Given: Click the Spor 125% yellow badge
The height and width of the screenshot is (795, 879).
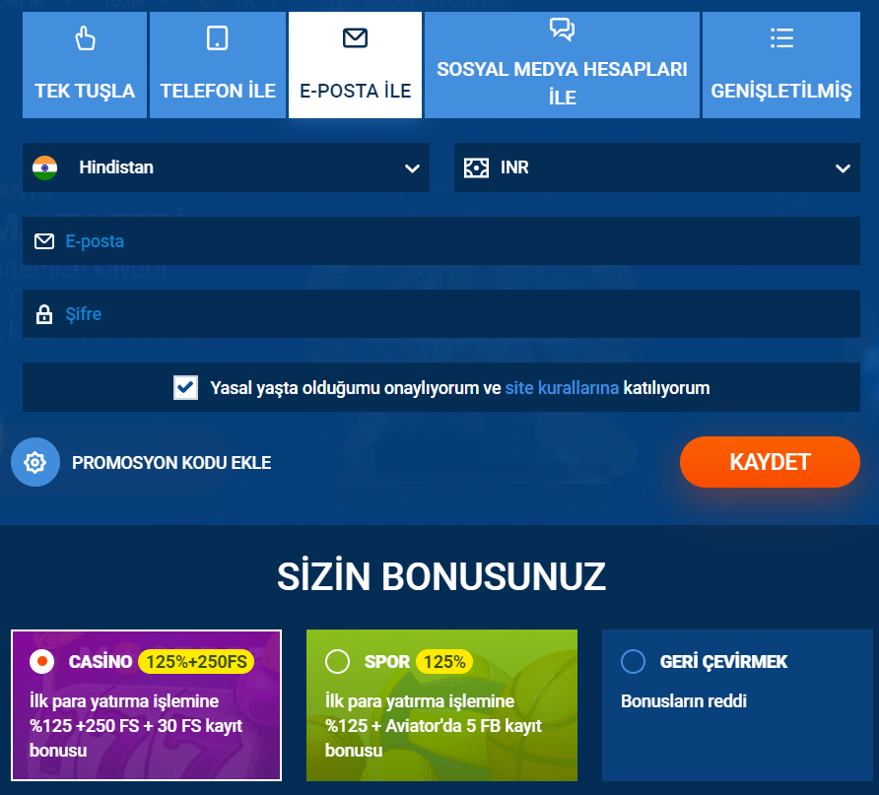Looking at the screenshot, I should [444, 662].
